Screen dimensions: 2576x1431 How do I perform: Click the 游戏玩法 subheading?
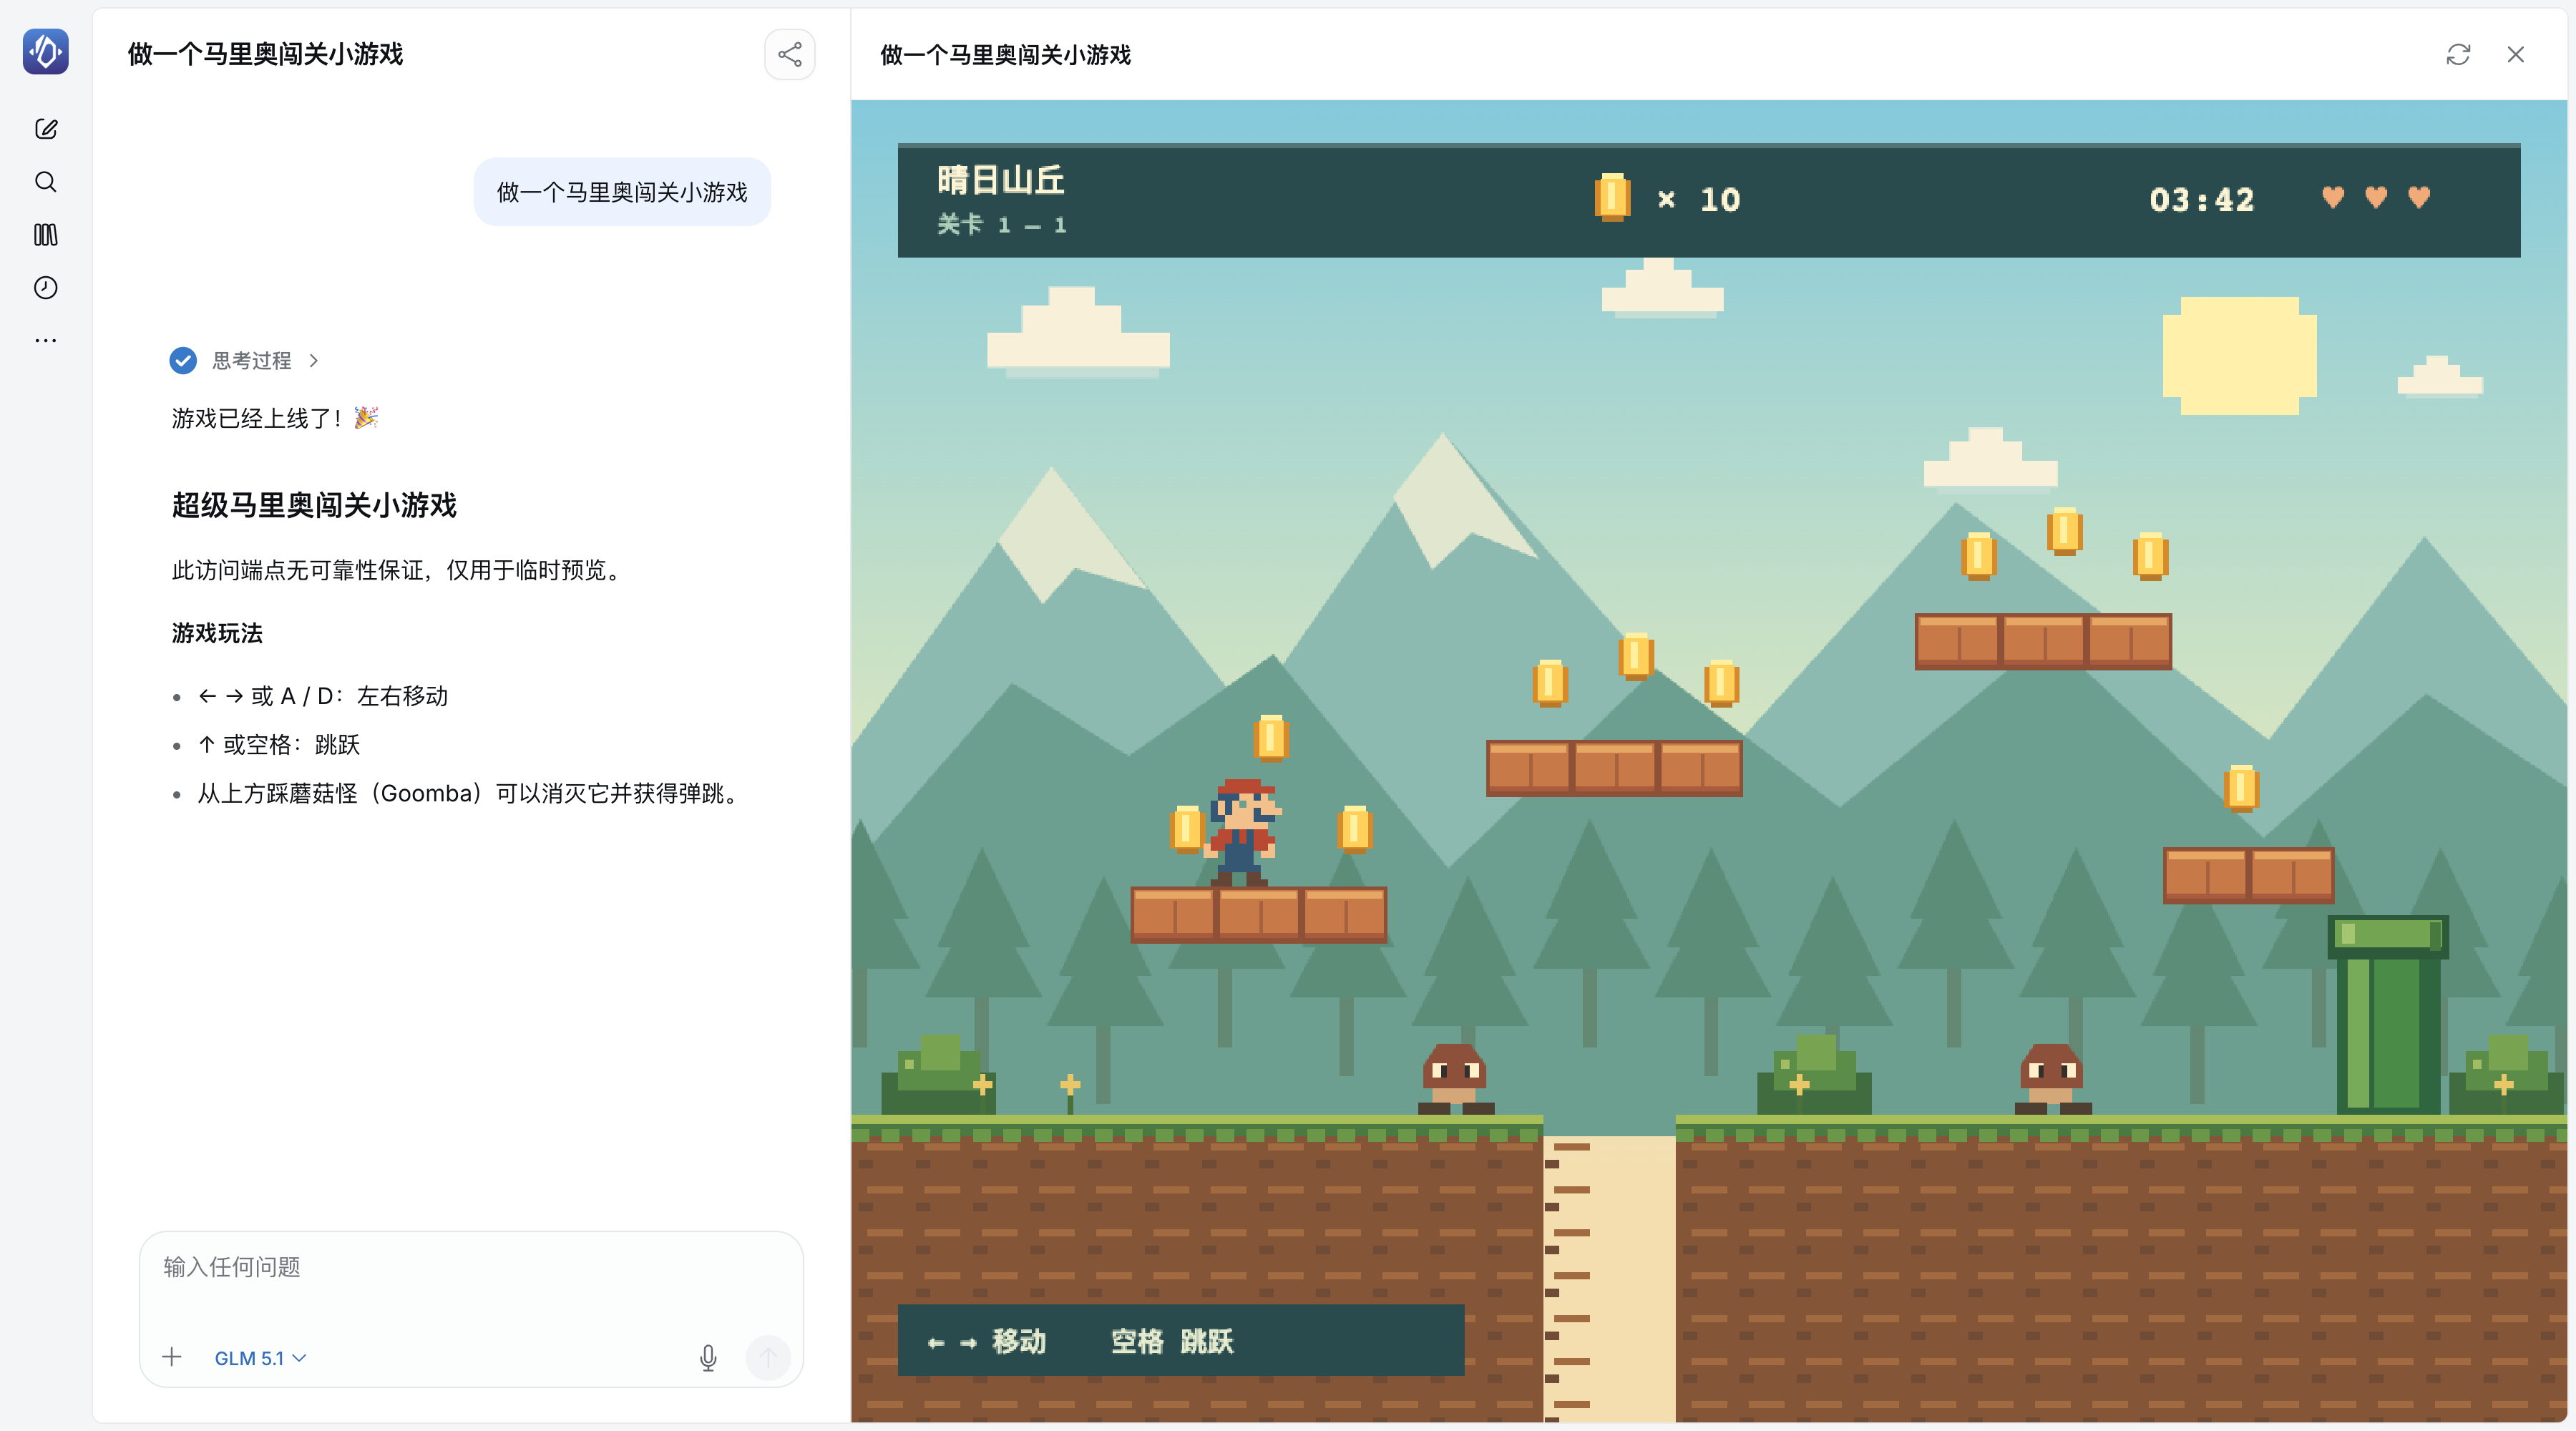(217, 633)
